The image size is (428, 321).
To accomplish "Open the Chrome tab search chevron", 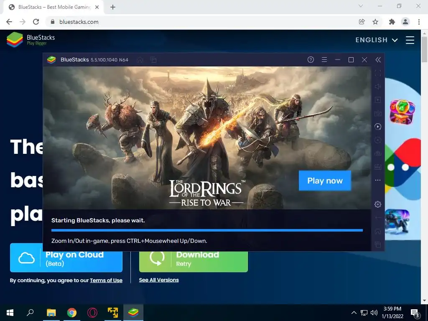I will pos(361,6).
